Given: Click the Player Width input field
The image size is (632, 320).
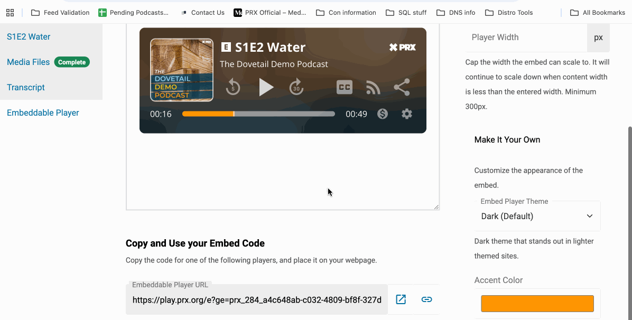Looking at the screenshot, I should (526, 37).
